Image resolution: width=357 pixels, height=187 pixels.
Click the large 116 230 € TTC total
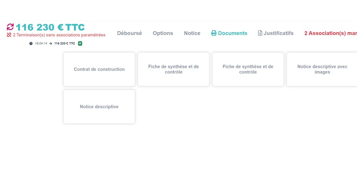pyautogui.click(x=50, y=27)
